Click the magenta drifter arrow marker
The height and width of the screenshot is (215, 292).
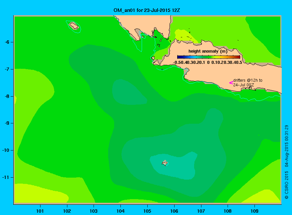tap(231, 83)
